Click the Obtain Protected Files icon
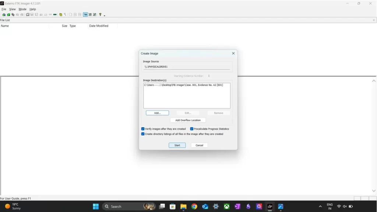 (61, 15)
